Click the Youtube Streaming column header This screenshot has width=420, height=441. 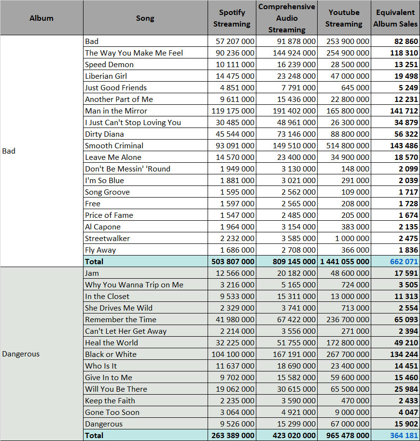tap(344, 18)
